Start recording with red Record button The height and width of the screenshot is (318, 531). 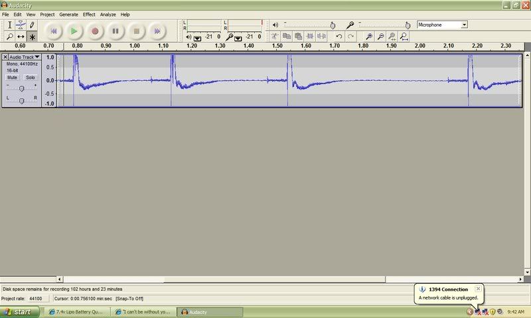click(x=95, y=31)
